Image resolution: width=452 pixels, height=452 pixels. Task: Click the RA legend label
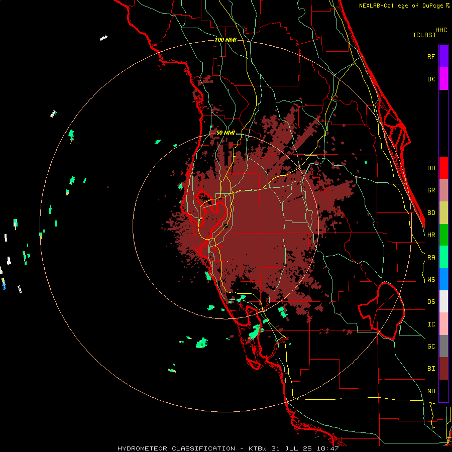click(x=431, y=258)
